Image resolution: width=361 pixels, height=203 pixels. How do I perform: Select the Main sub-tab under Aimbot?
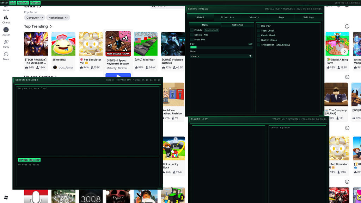click(x=205, y=25)
